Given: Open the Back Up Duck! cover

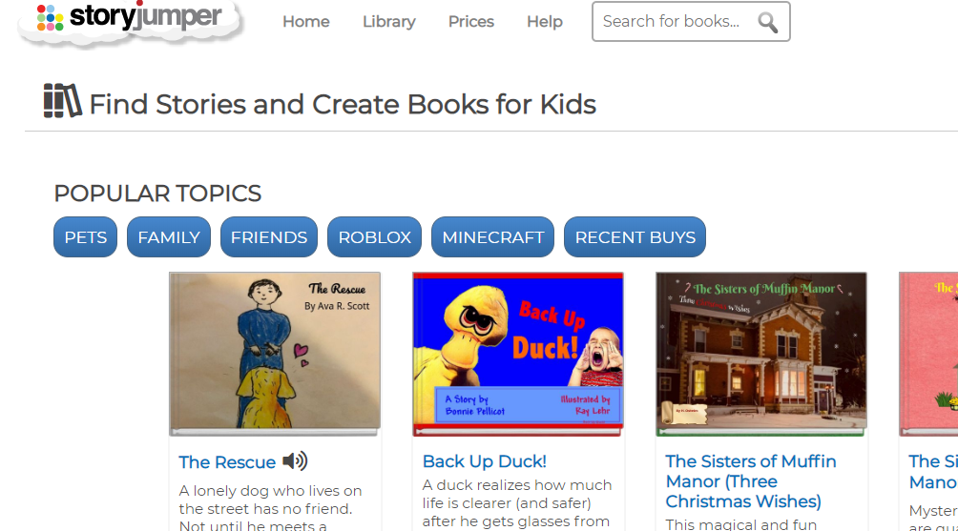Looking at the screenshot, I should tap(518, 352).
